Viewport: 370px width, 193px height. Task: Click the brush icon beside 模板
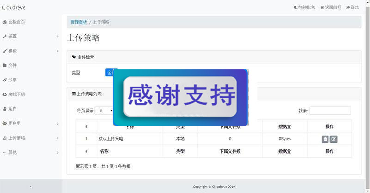[x=5, y=51]
